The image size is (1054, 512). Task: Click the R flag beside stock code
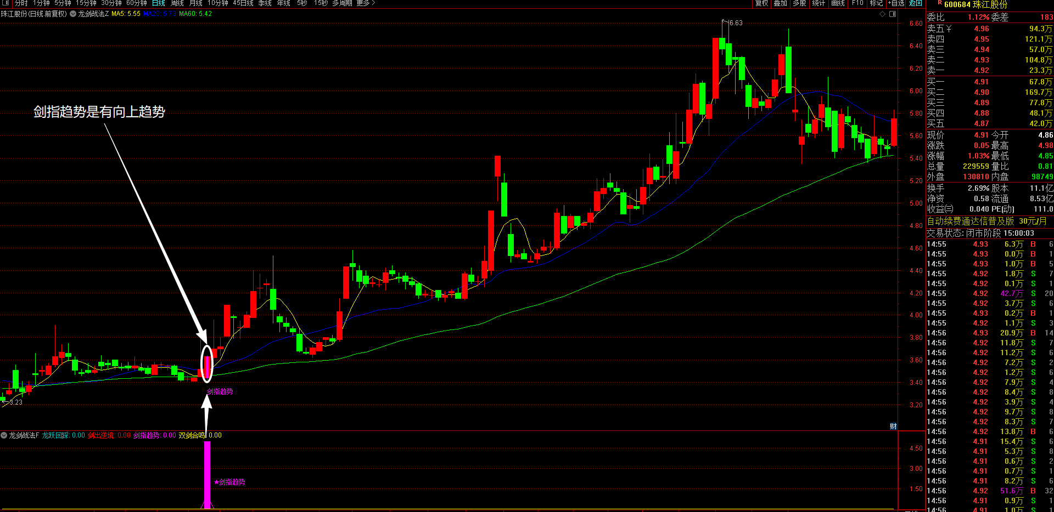940,3
